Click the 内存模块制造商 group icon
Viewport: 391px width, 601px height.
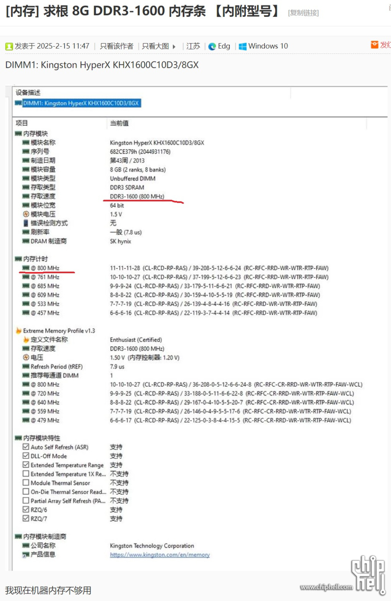(x=18, y=536)
